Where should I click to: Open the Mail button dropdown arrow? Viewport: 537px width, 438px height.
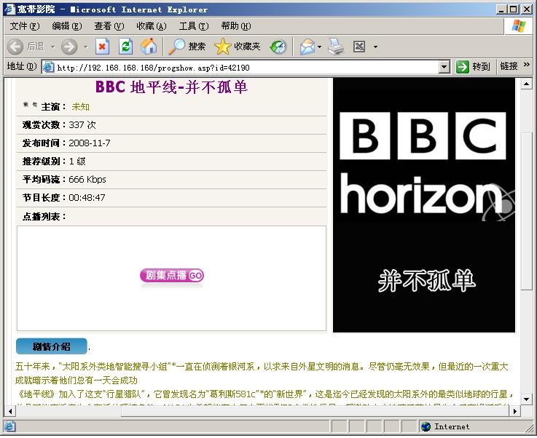(319, 47)
